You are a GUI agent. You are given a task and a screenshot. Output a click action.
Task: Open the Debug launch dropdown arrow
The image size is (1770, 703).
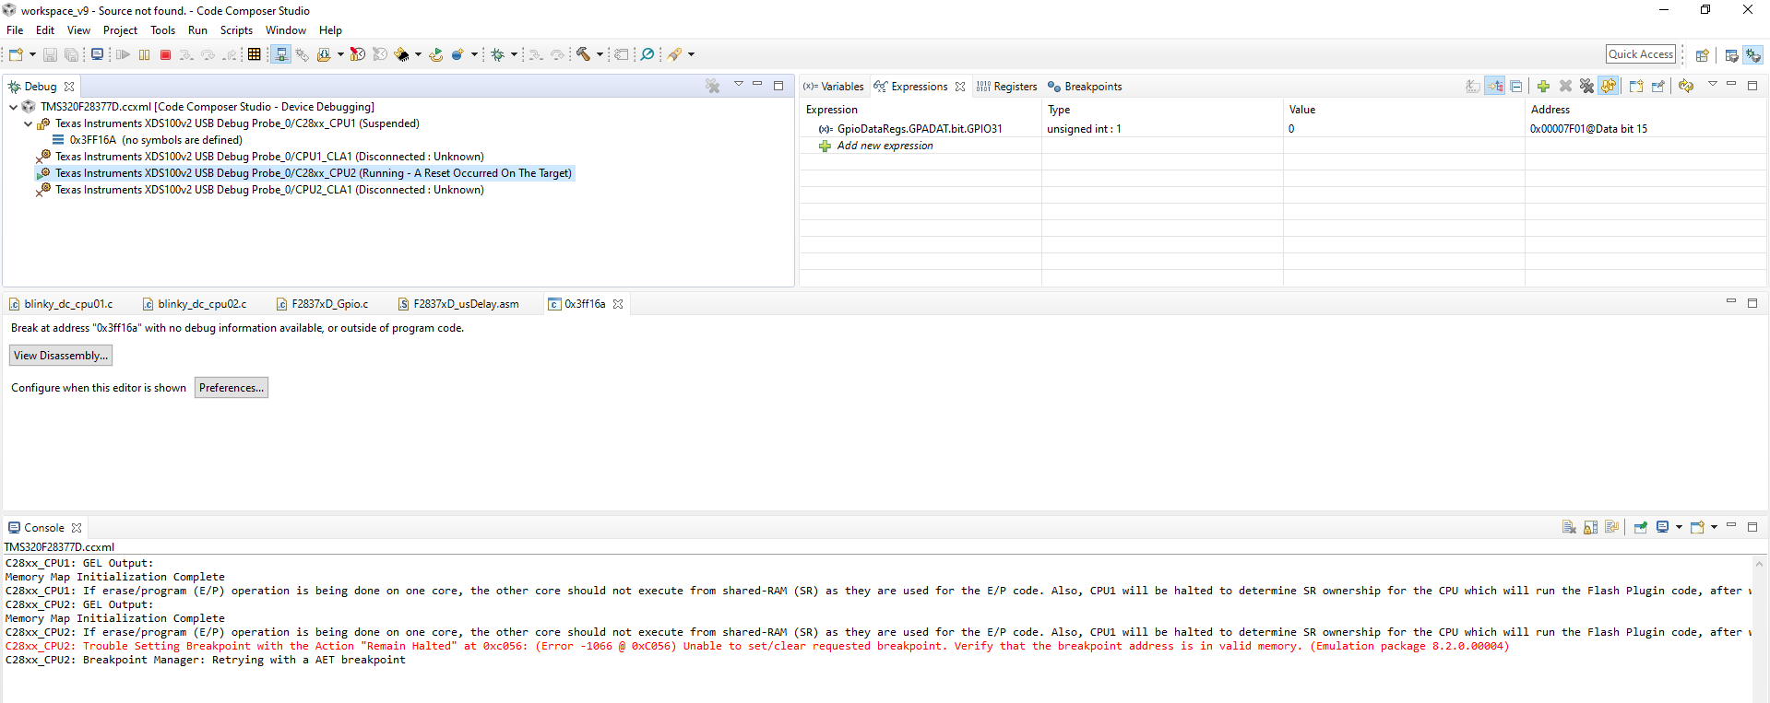coord(514,54)
